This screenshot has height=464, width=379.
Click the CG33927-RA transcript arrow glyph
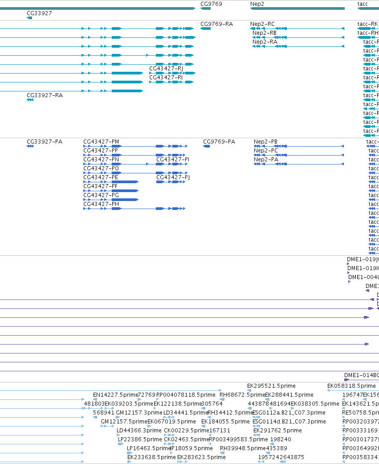[x=30, y=100]
